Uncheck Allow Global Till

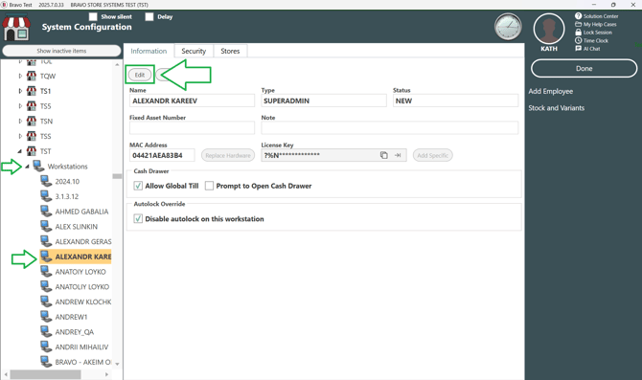pos(138,186)
